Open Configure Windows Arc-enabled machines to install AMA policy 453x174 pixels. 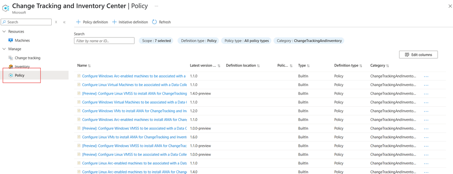click(134, 120)
